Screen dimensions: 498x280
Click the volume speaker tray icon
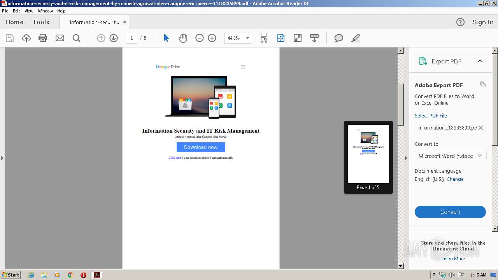pos(451,275)
